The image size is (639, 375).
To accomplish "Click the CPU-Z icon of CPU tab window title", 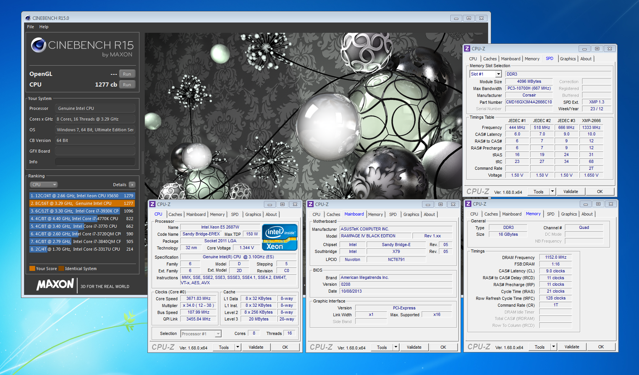I will click(x=152, y=204).
